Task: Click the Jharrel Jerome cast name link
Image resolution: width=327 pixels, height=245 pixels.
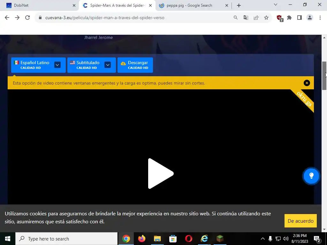Action: [98, 38]
